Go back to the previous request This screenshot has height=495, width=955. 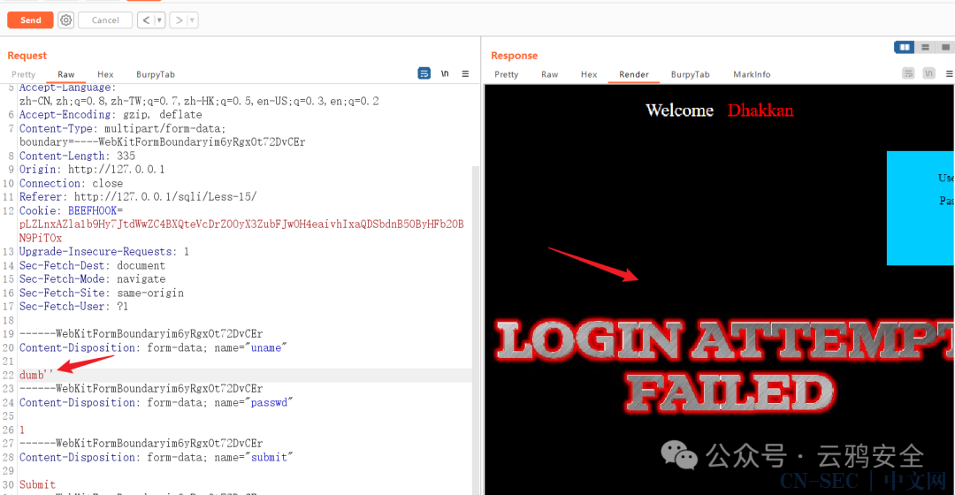pos(146,20)
